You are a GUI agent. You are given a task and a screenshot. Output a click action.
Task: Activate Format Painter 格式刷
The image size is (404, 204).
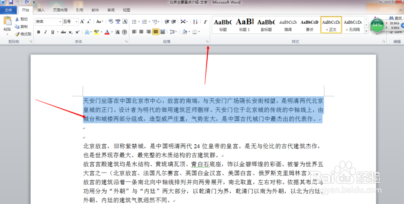click(x=23, y=34)
